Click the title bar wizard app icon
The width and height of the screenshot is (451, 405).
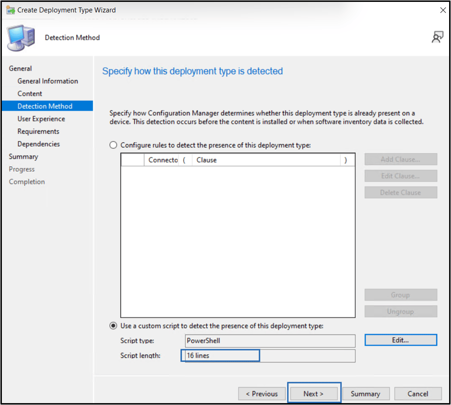10,10
